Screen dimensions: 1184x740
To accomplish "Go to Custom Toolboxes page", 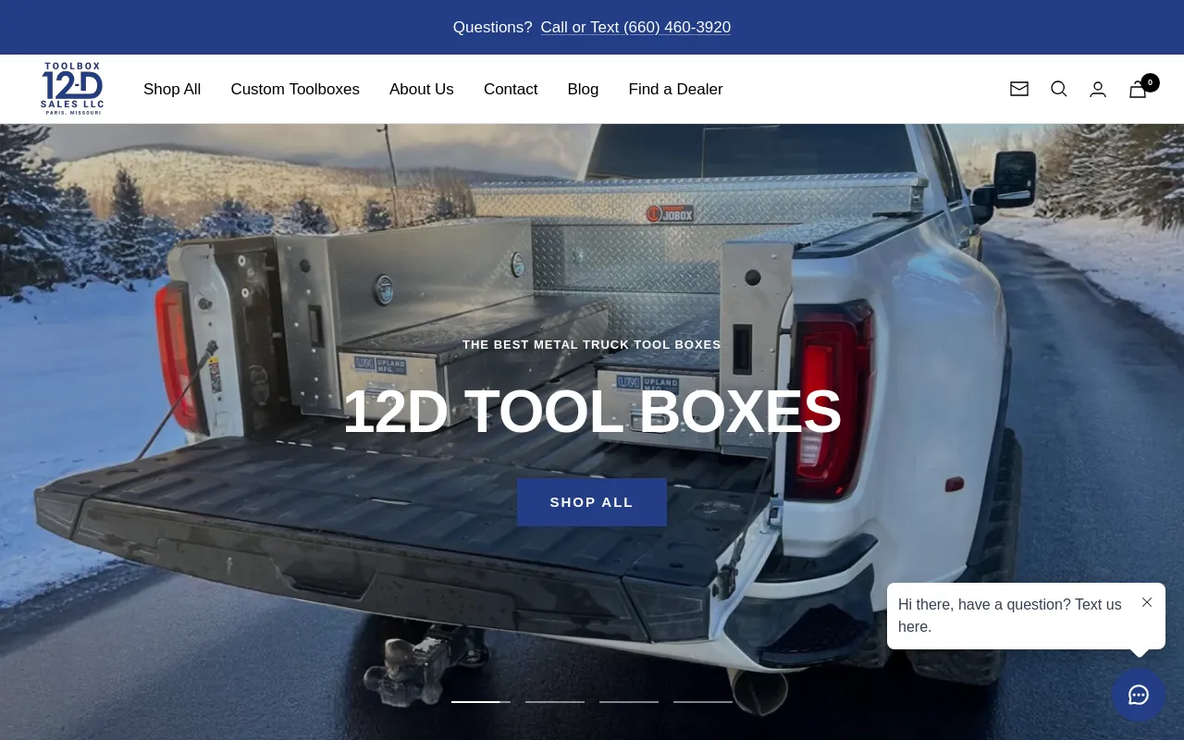I will [295, 90].
